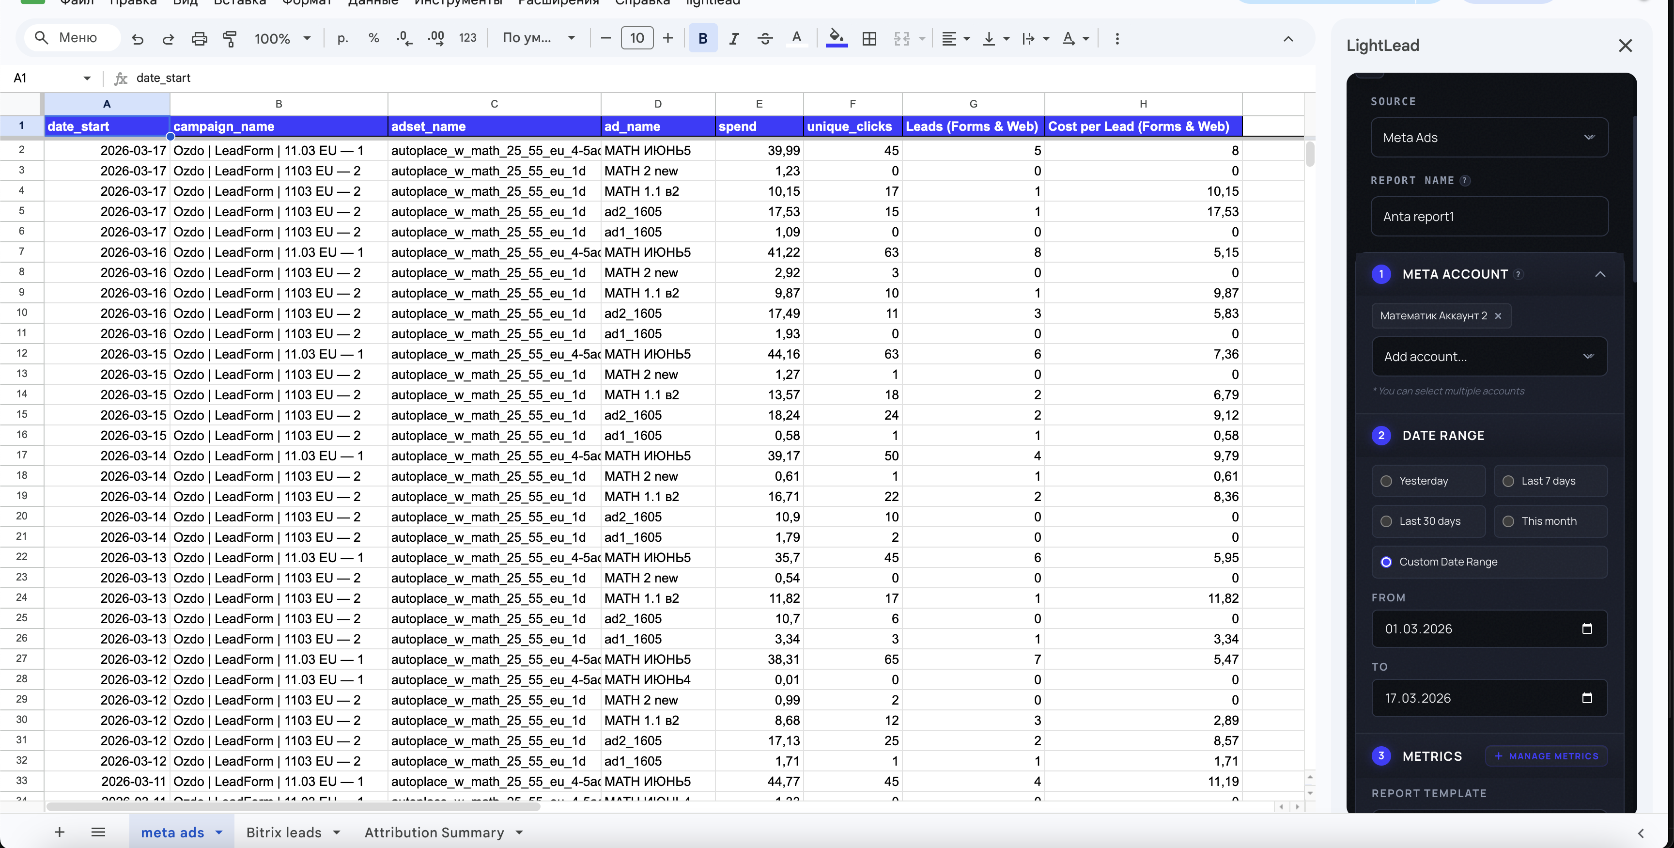Expand the Add account dropdown
Image resolution: width=1674 pixels, height=848 pixels.
(1489, 356)
